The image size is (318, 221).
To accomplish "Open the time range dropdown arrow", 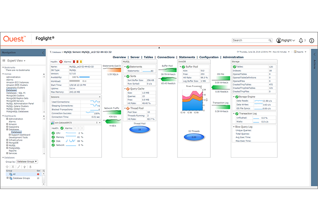I will (289, 52).
